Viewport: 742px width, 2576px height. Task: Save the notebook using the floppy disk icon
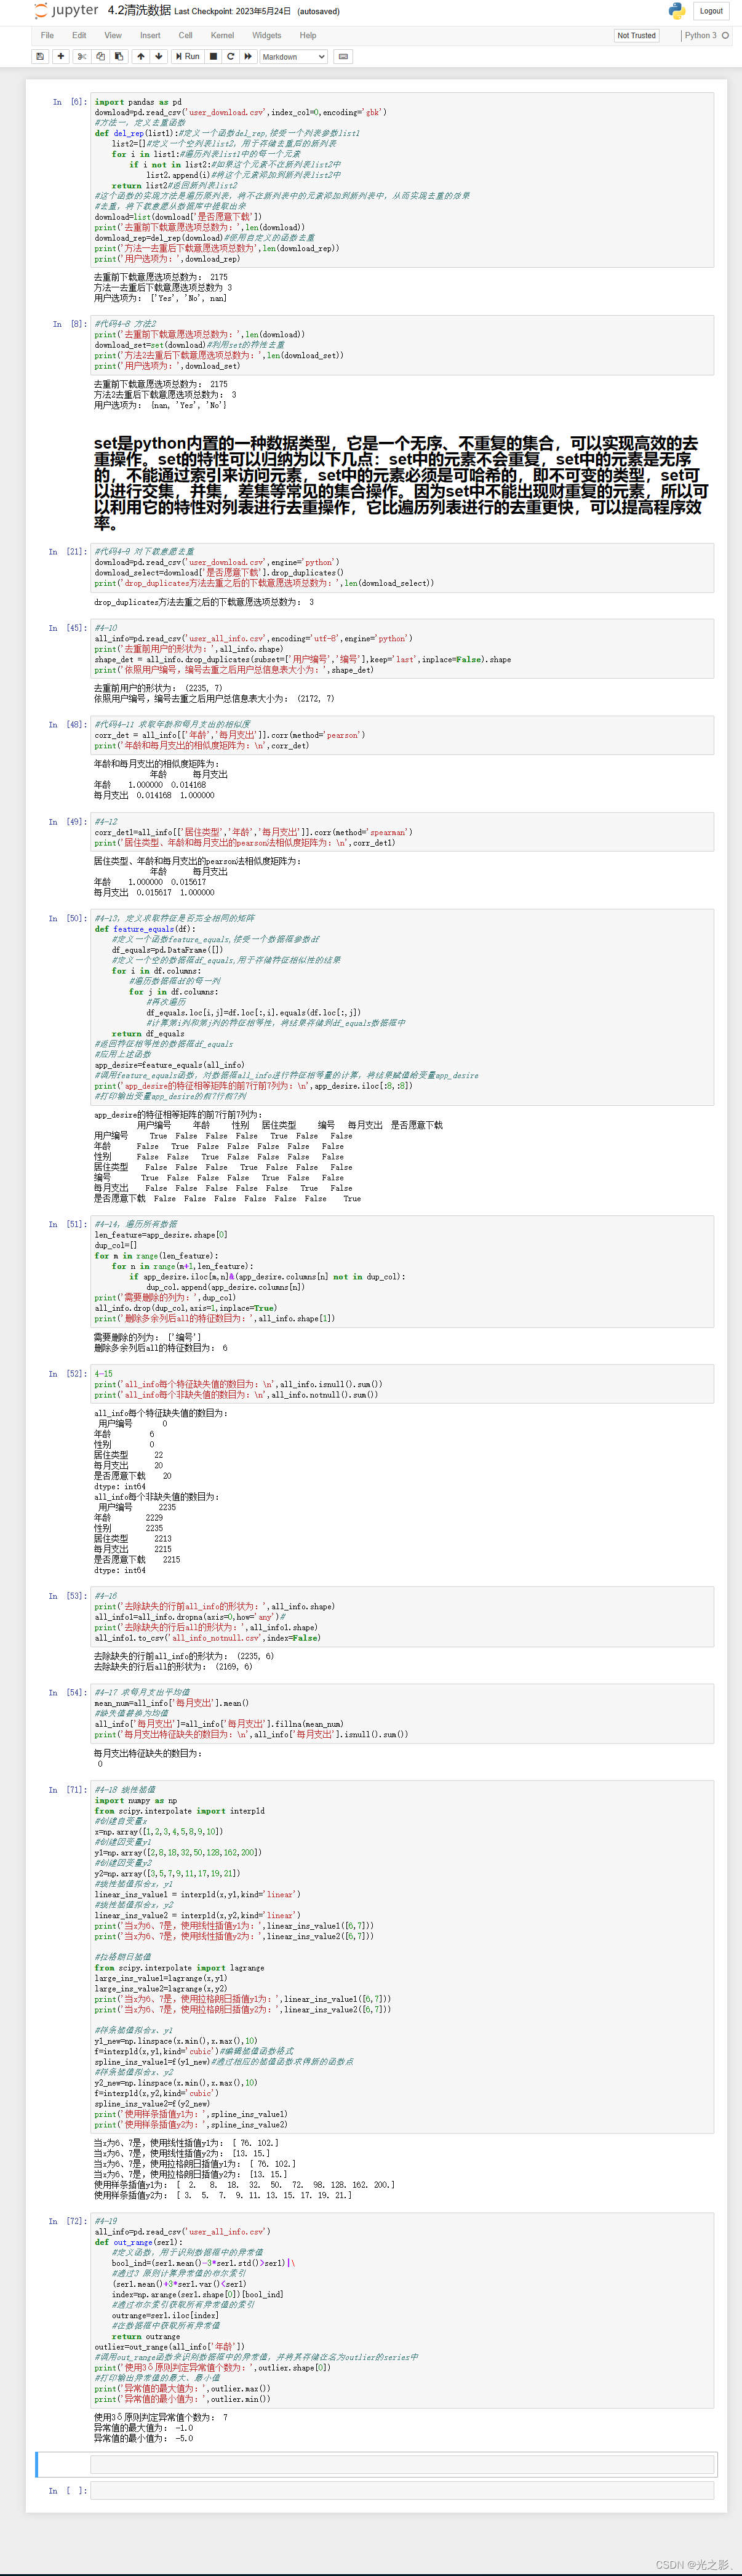tap(40, 56)
